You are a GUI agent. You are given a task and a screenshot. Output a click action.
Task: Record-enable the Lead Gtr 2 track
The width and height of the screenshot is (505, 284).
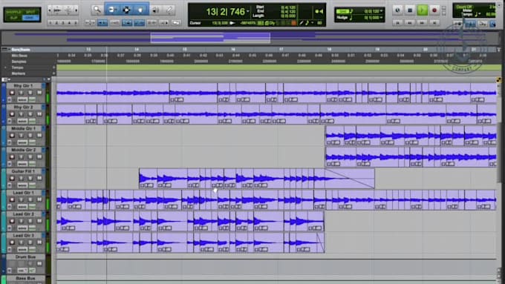[12, 221]
